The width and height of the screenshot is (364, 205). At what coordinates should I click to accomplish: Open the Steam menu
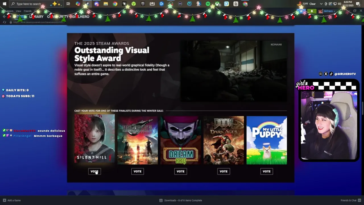(10, 11)
